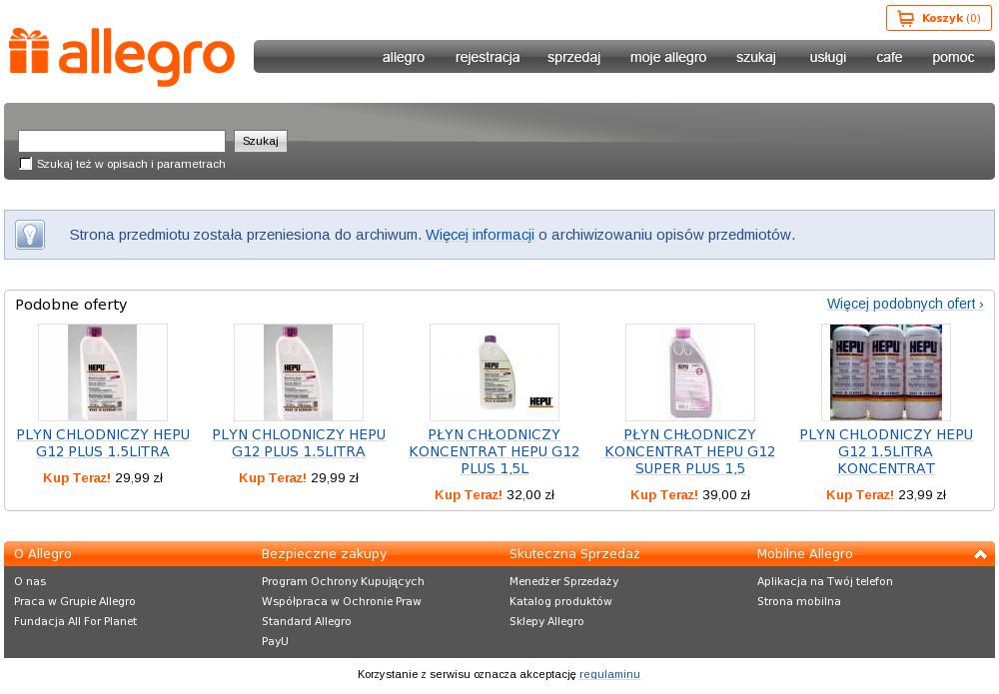Image resolution: width=999 pixels, height=694 pixels.
Task: Click the three HEPU bottles thumbnail
Action: point(885,371)
